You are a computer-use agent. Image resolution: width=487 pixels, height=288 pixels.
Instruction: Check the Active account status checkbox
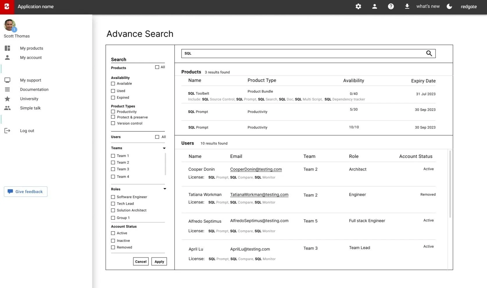click(x=113, y=233)
